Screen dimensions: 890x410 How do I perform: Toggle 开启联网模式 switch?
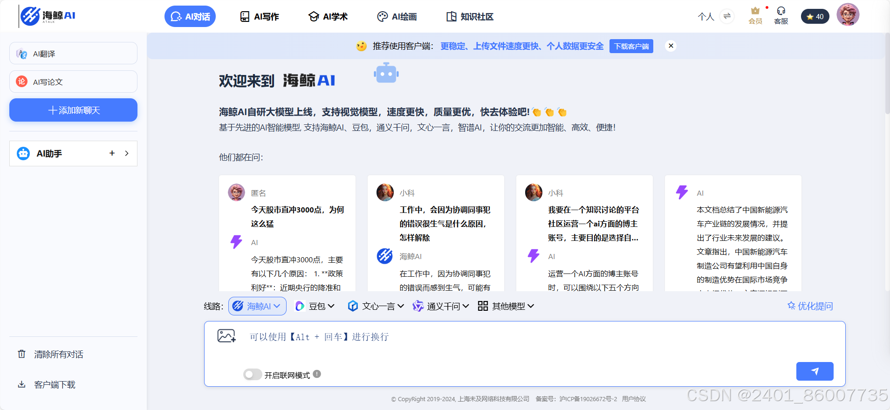click(253, 375)
